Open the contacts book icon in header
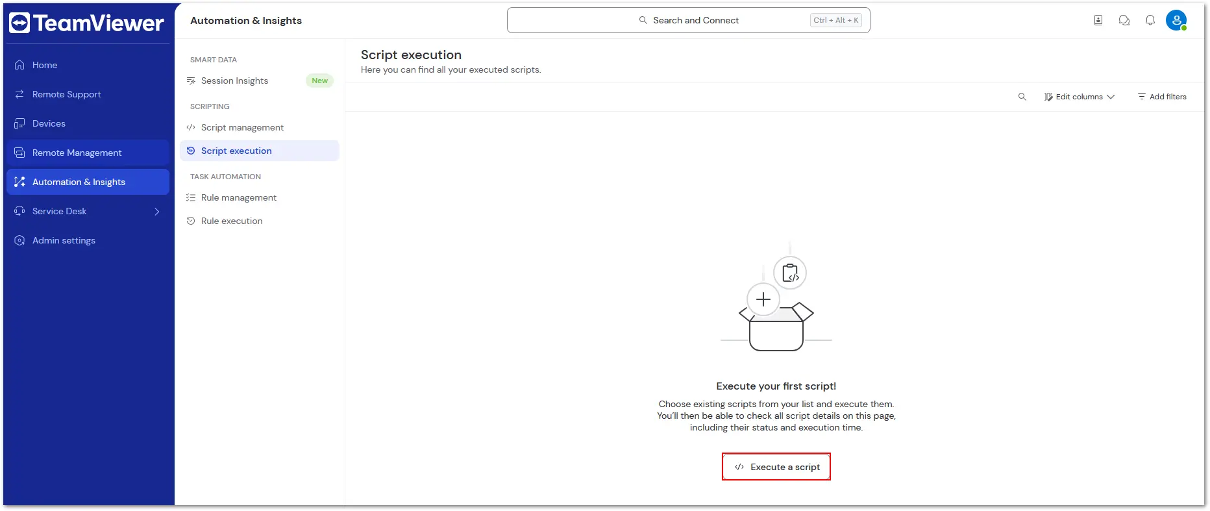This screenshot has width=1210, height=511. pyautogui.click(x=1098, y=20)
